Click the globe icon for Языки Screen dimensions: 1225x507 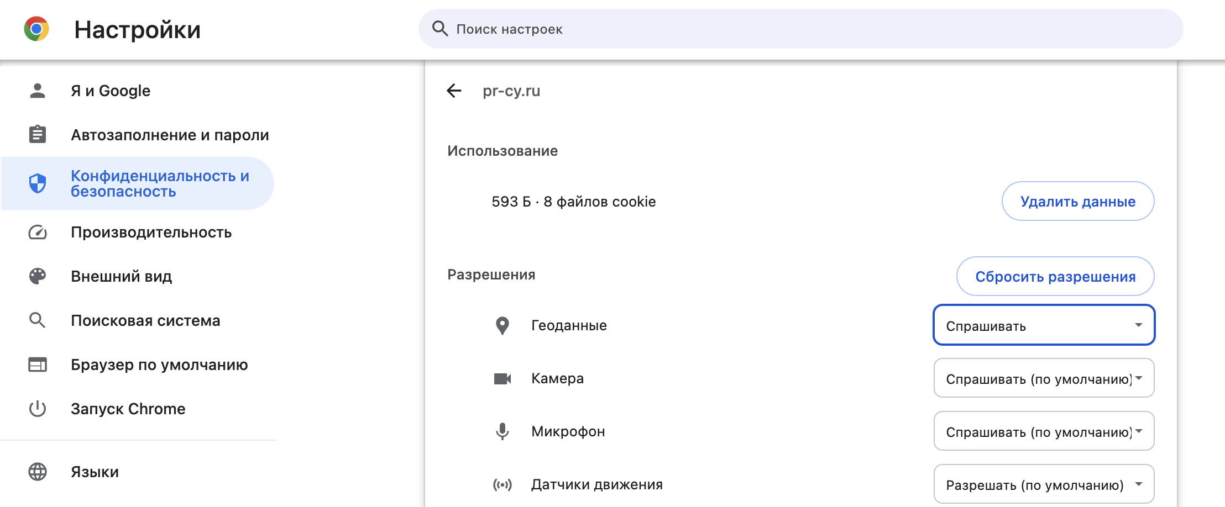tap(37, 472)
